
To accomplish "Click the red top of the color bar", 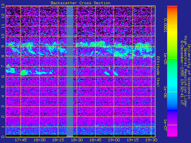I will click(172, 7).
